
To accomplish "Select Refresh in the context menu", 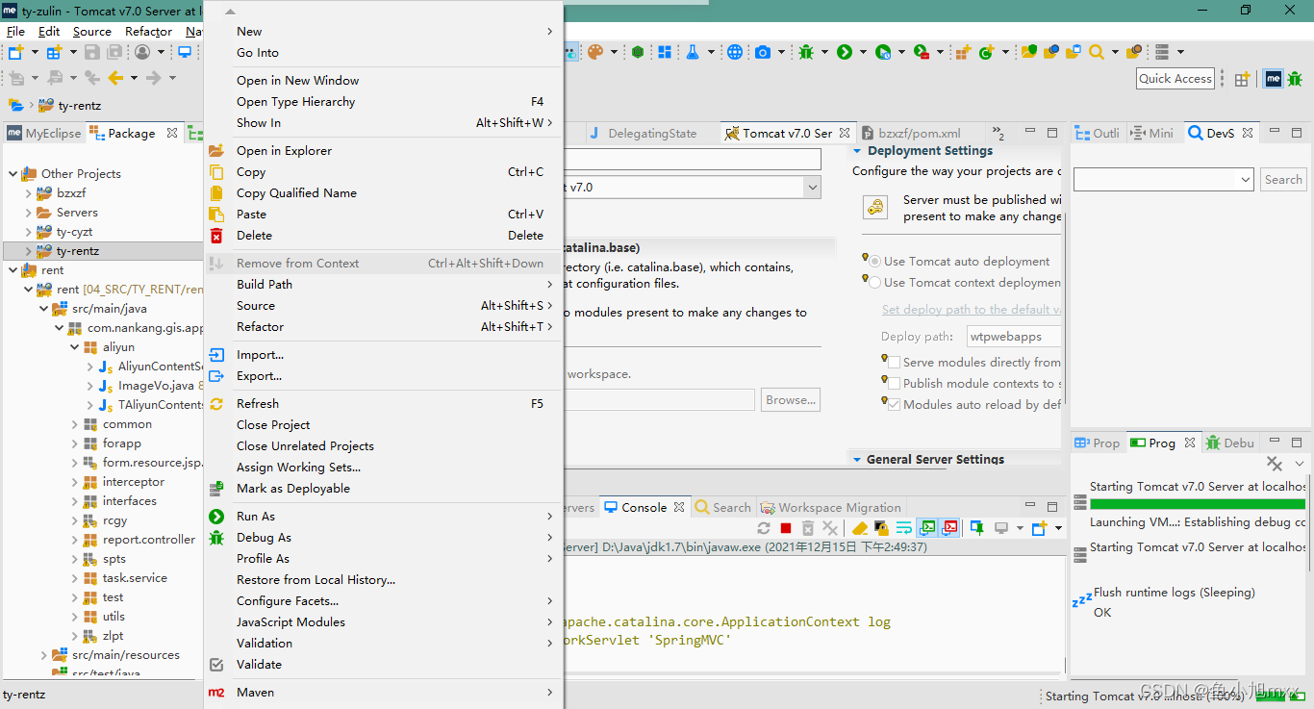I will tap(383, 403).
